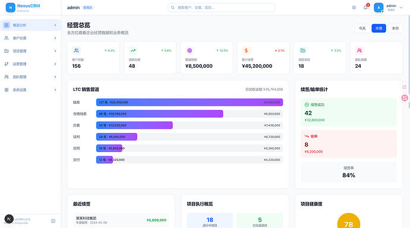This screenshot has width=410, height=228.
Task: Click the admin role badge beside the header username
Action: pyautogui.click(x=87, y=8)
